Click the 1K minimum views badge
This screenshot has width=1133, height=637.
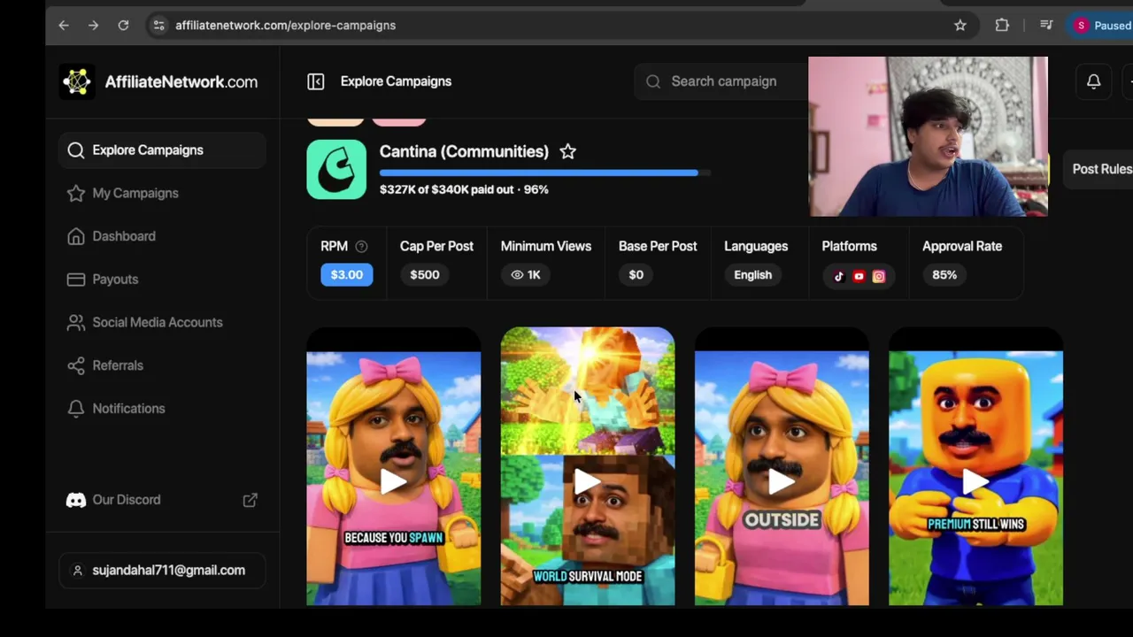point(526,274)
